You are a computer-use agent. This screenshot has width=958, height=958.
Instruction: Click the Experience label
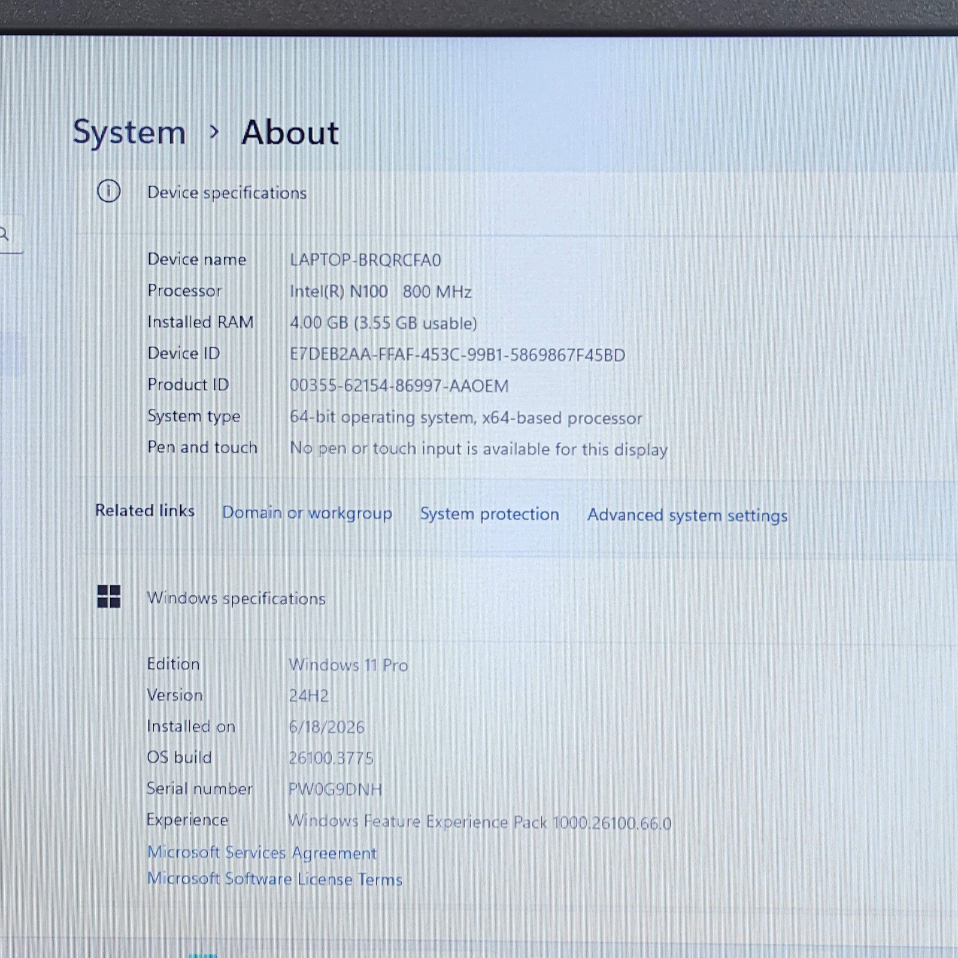coord(187,820)
